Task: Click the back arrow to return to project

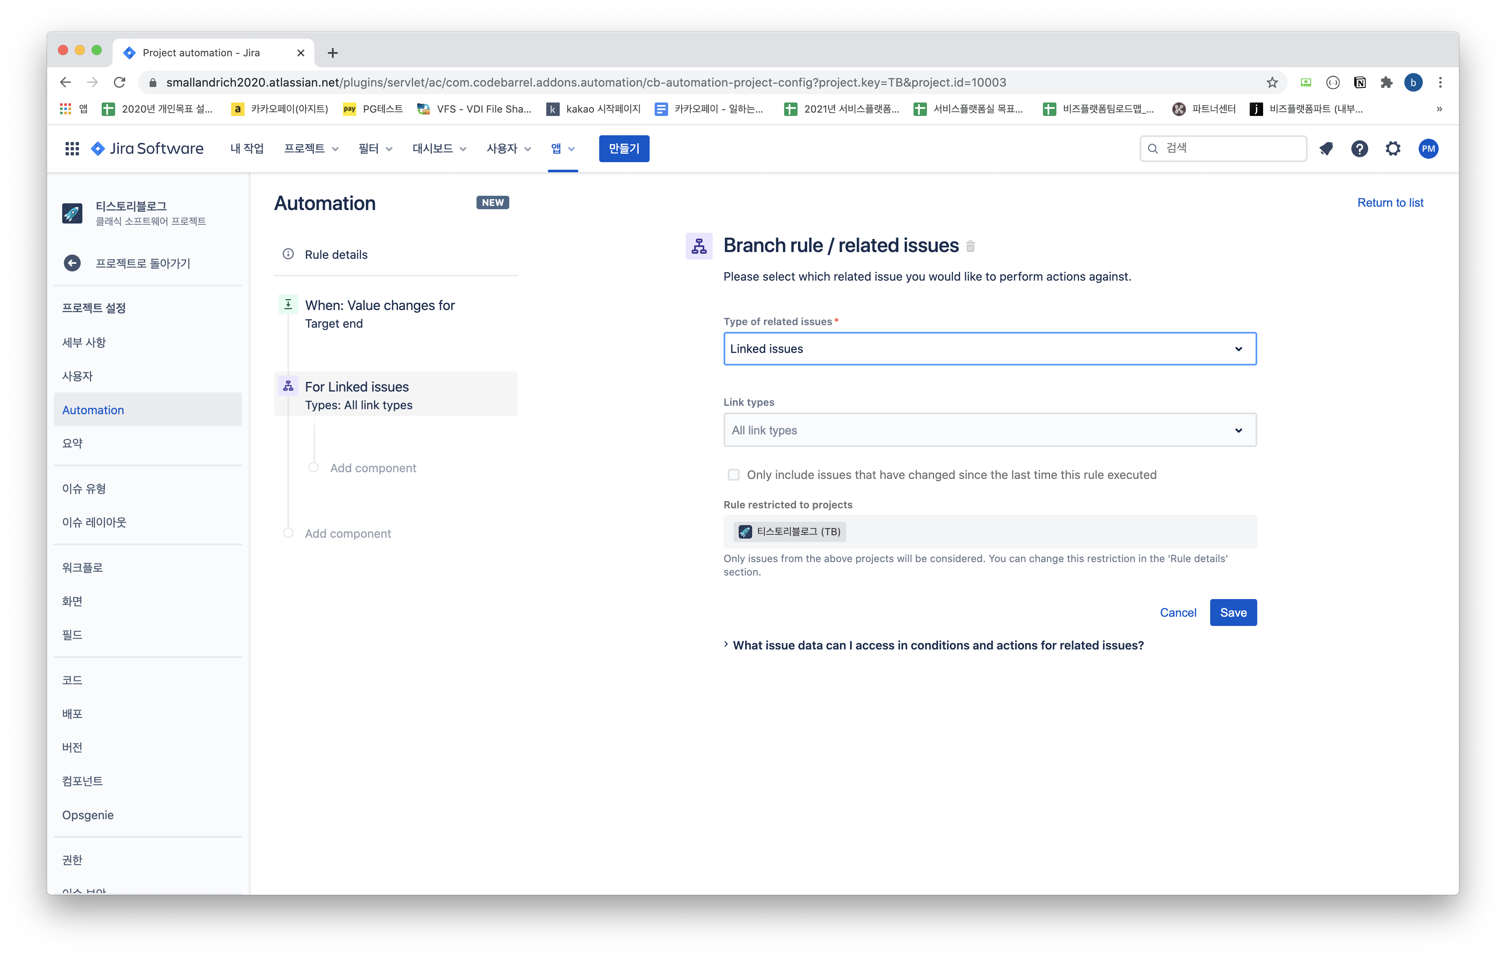Action: coord(73,263)
